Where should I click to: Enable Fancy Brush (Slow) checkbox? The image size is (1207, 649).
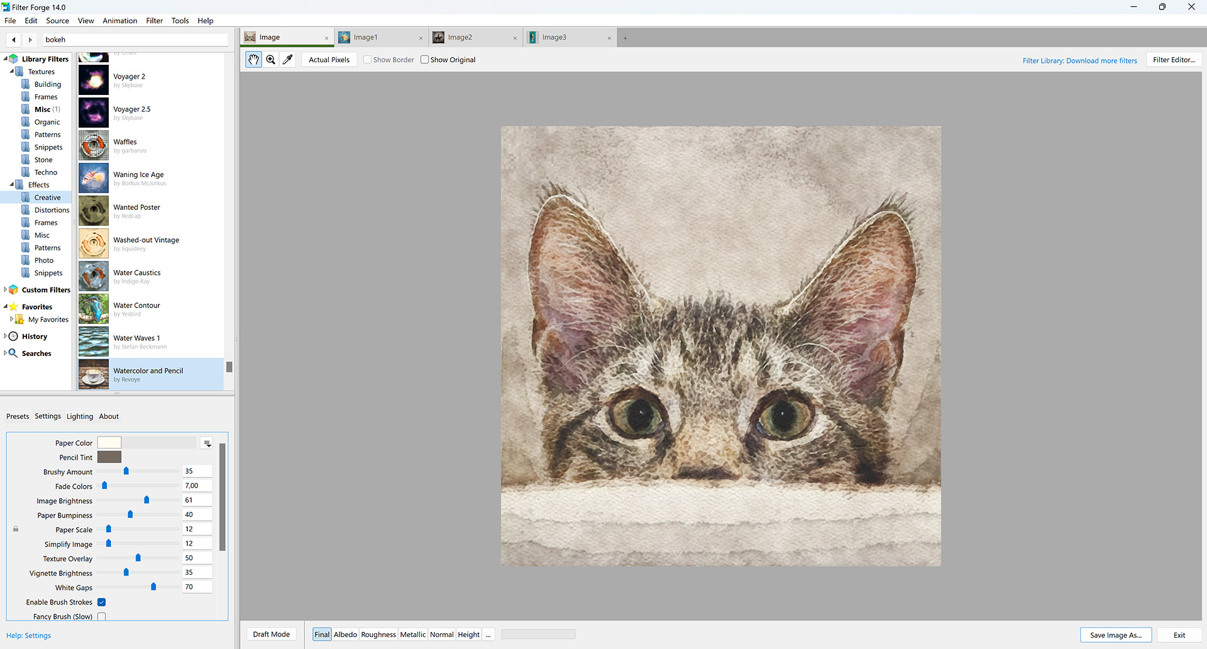[102, 617]
